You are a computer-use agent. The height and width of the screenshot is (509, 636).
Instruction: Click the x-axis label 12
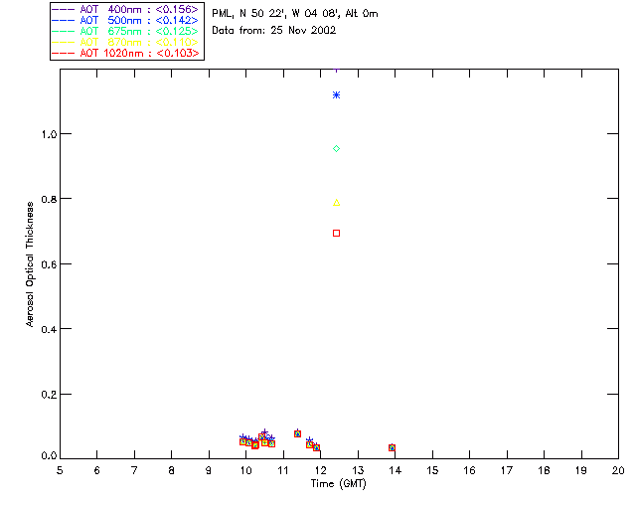320,470
